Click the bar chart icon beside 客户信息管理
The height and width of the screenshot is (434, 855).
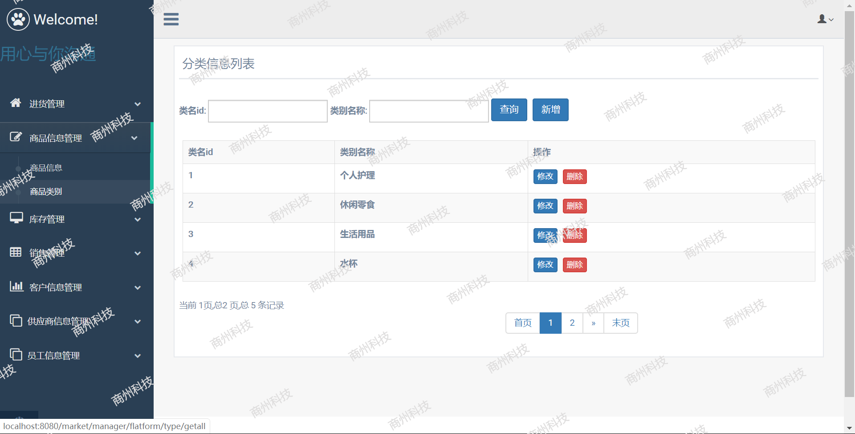tap(16, 286)
